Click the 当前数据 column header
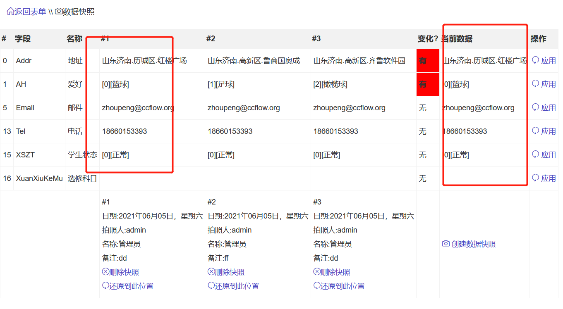Image resolution: width=563 pixels, height=309 pixels. [x=457, y=39]
